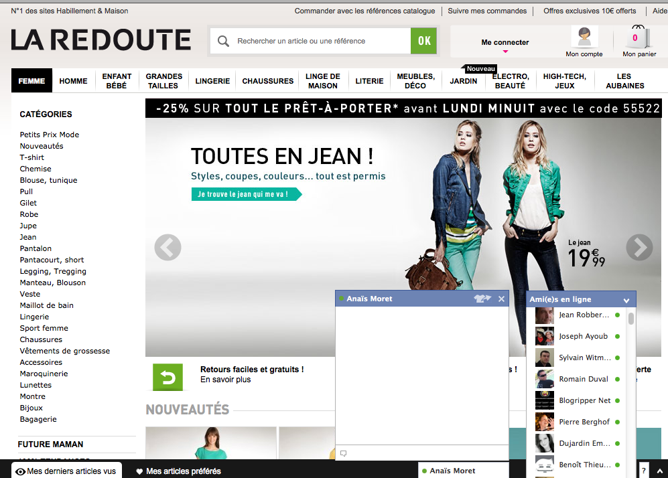
Task: Open the MEUBLES, DÉCO tab
Action: click(415, 81)
